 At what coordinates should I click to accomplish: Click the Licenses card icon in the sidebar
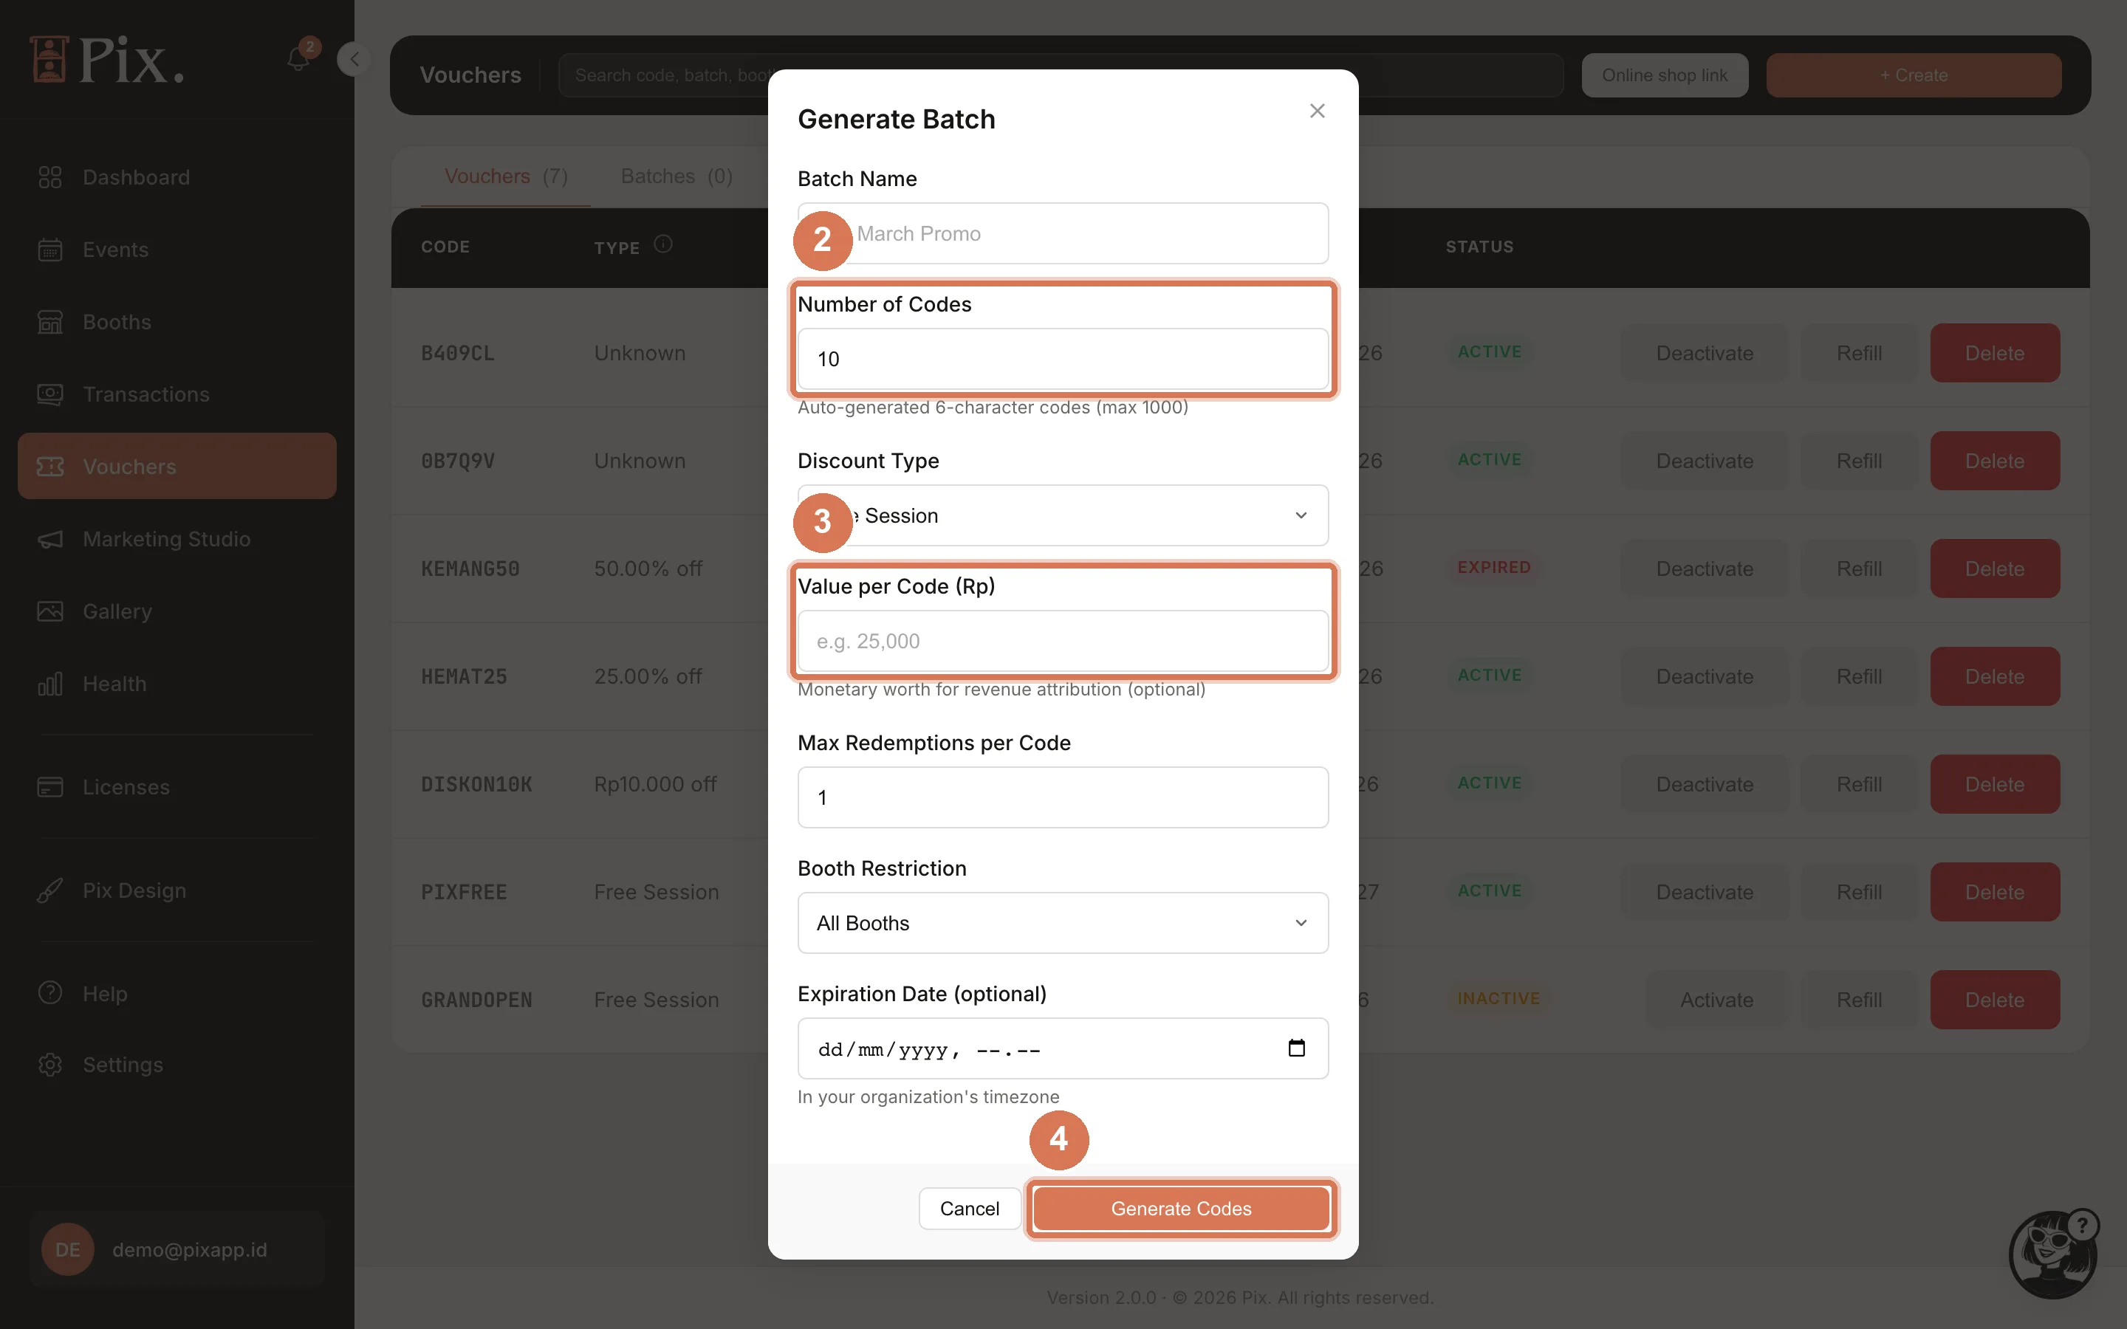click(x=50, y=786)
